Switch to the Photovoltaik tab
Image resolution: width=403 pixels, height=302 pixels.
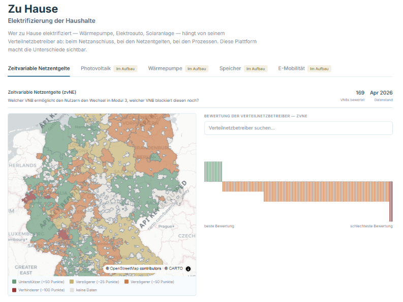click(x=96, y=68)
